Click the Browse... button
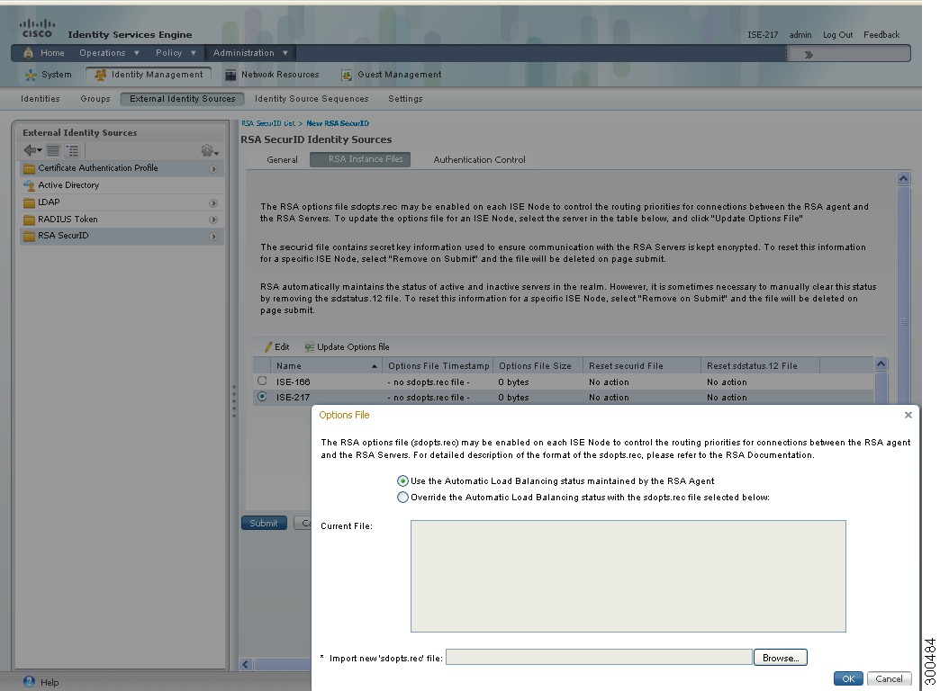Viewport: 940px width, 691px height. click(x=781, y=658)
